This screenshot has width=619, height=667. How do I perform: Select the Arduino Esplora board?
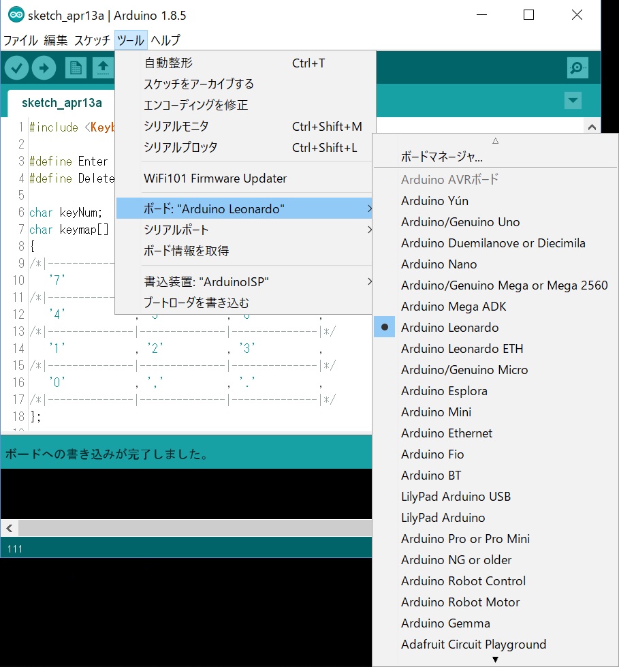point(495,391)
